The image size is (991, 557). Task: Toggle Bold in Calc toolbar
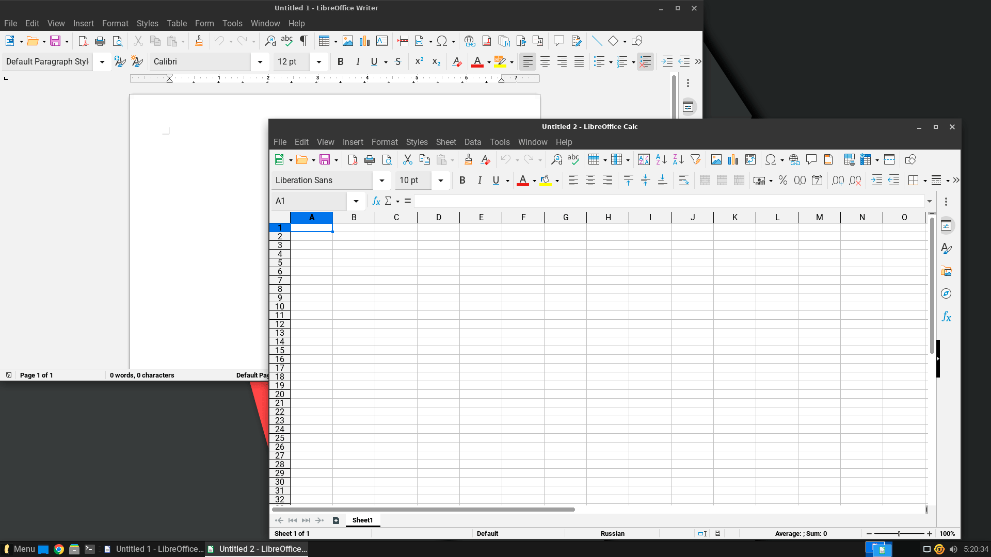point(462,180)
